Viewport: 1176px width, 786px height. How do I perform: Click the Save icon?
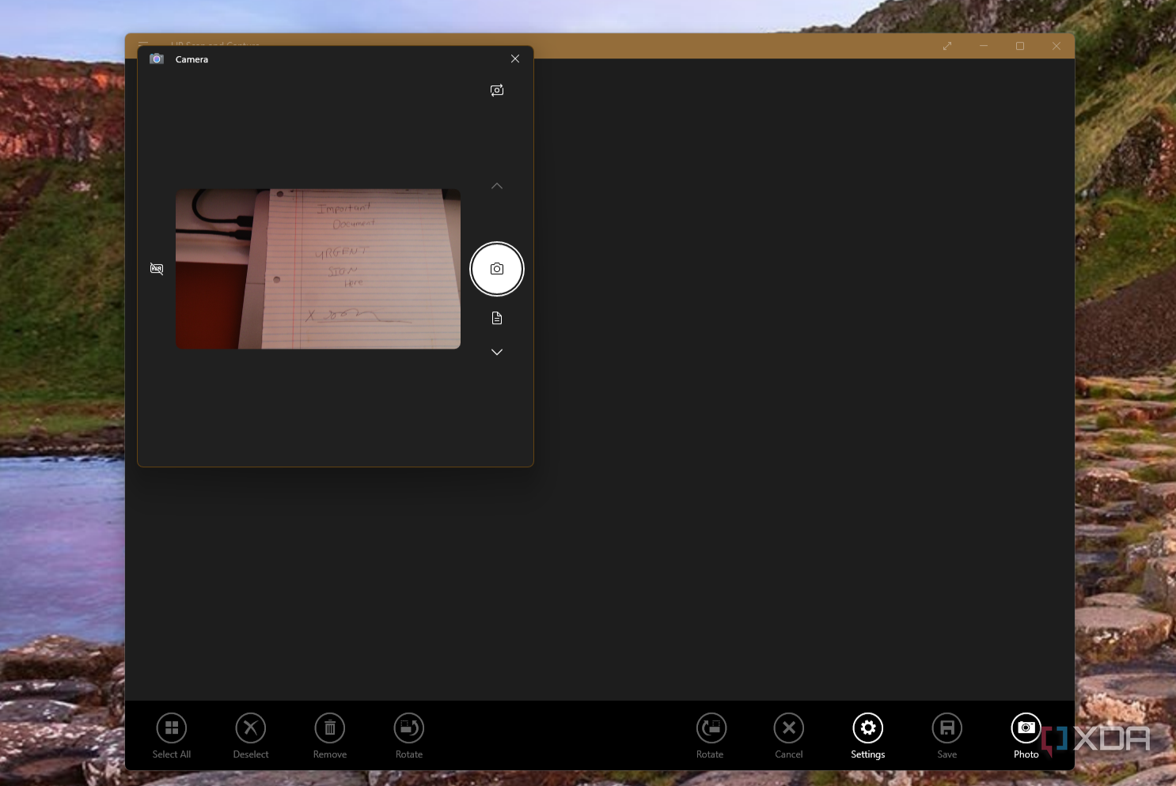946,727
